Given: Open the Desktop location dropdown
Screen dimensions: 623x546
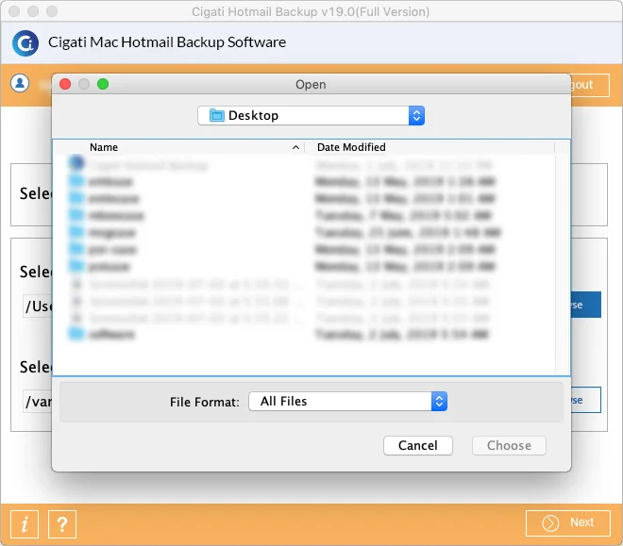Looking at the screenshot, I should (311, 115).
